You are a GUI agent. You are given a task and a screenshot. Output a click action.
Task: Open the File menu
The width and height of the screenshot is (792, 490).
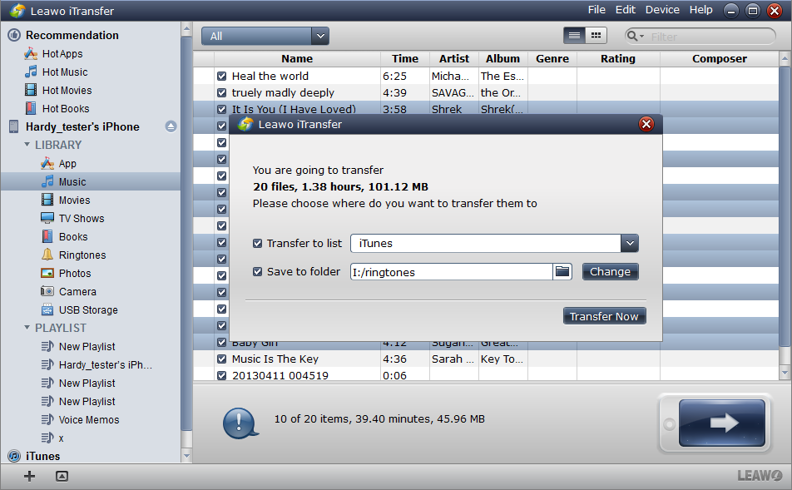pos(596,10)
